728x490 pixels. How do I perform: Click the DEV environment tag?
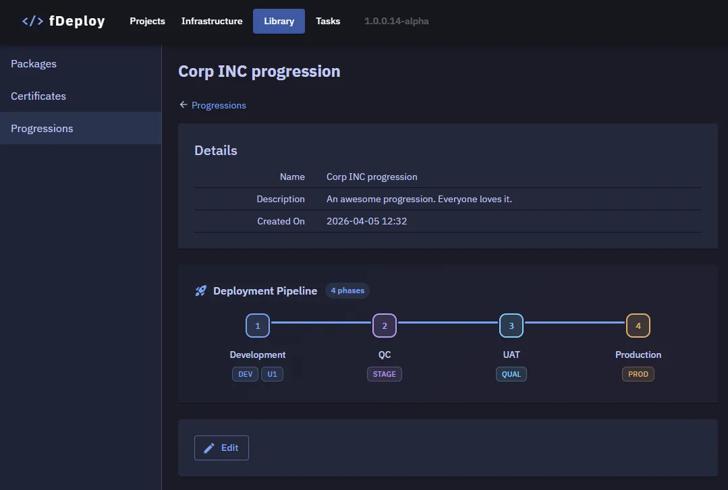(x=245, y=374)
